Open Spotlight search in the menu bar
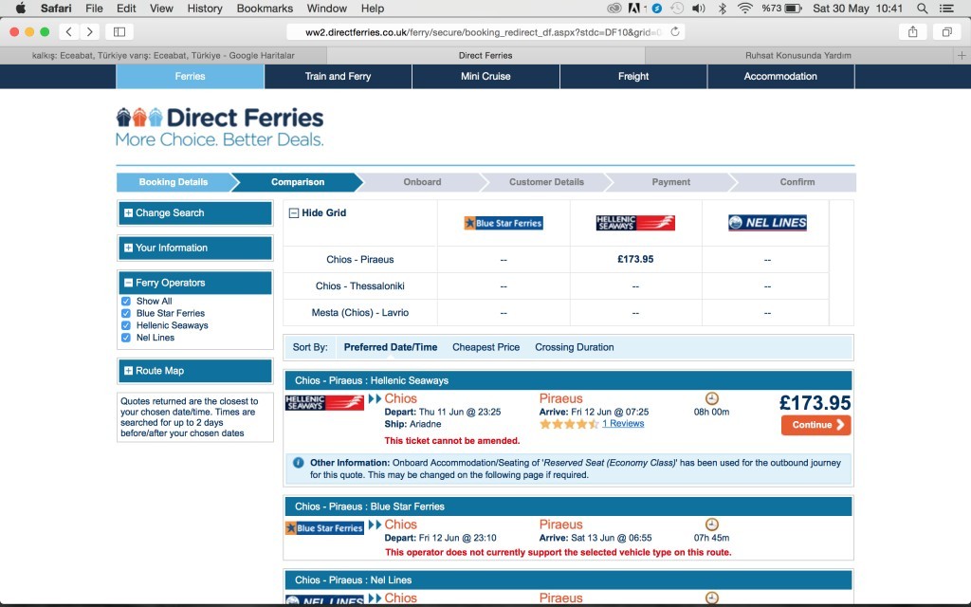Image resolution: width=971 pixels, height=607 pixels. pos(923,9)
